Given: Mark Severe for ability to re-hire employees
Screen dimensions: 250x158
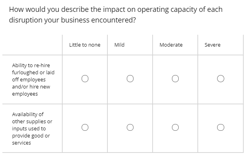Looking at the screenshot, I should pos(221,79).
